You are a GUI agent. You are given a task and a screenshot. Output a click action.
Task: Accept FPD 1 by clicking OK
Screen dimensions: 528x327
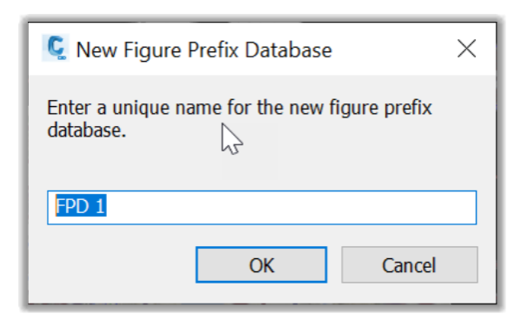coord(261,264)
